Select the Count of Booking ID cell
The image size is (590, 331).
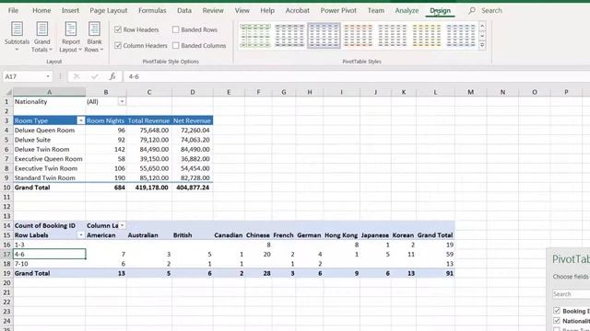[x=49, y=225]
